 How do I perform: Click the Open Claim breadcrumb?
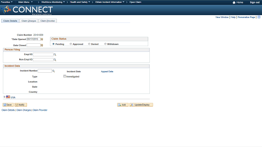pos(136,2)
